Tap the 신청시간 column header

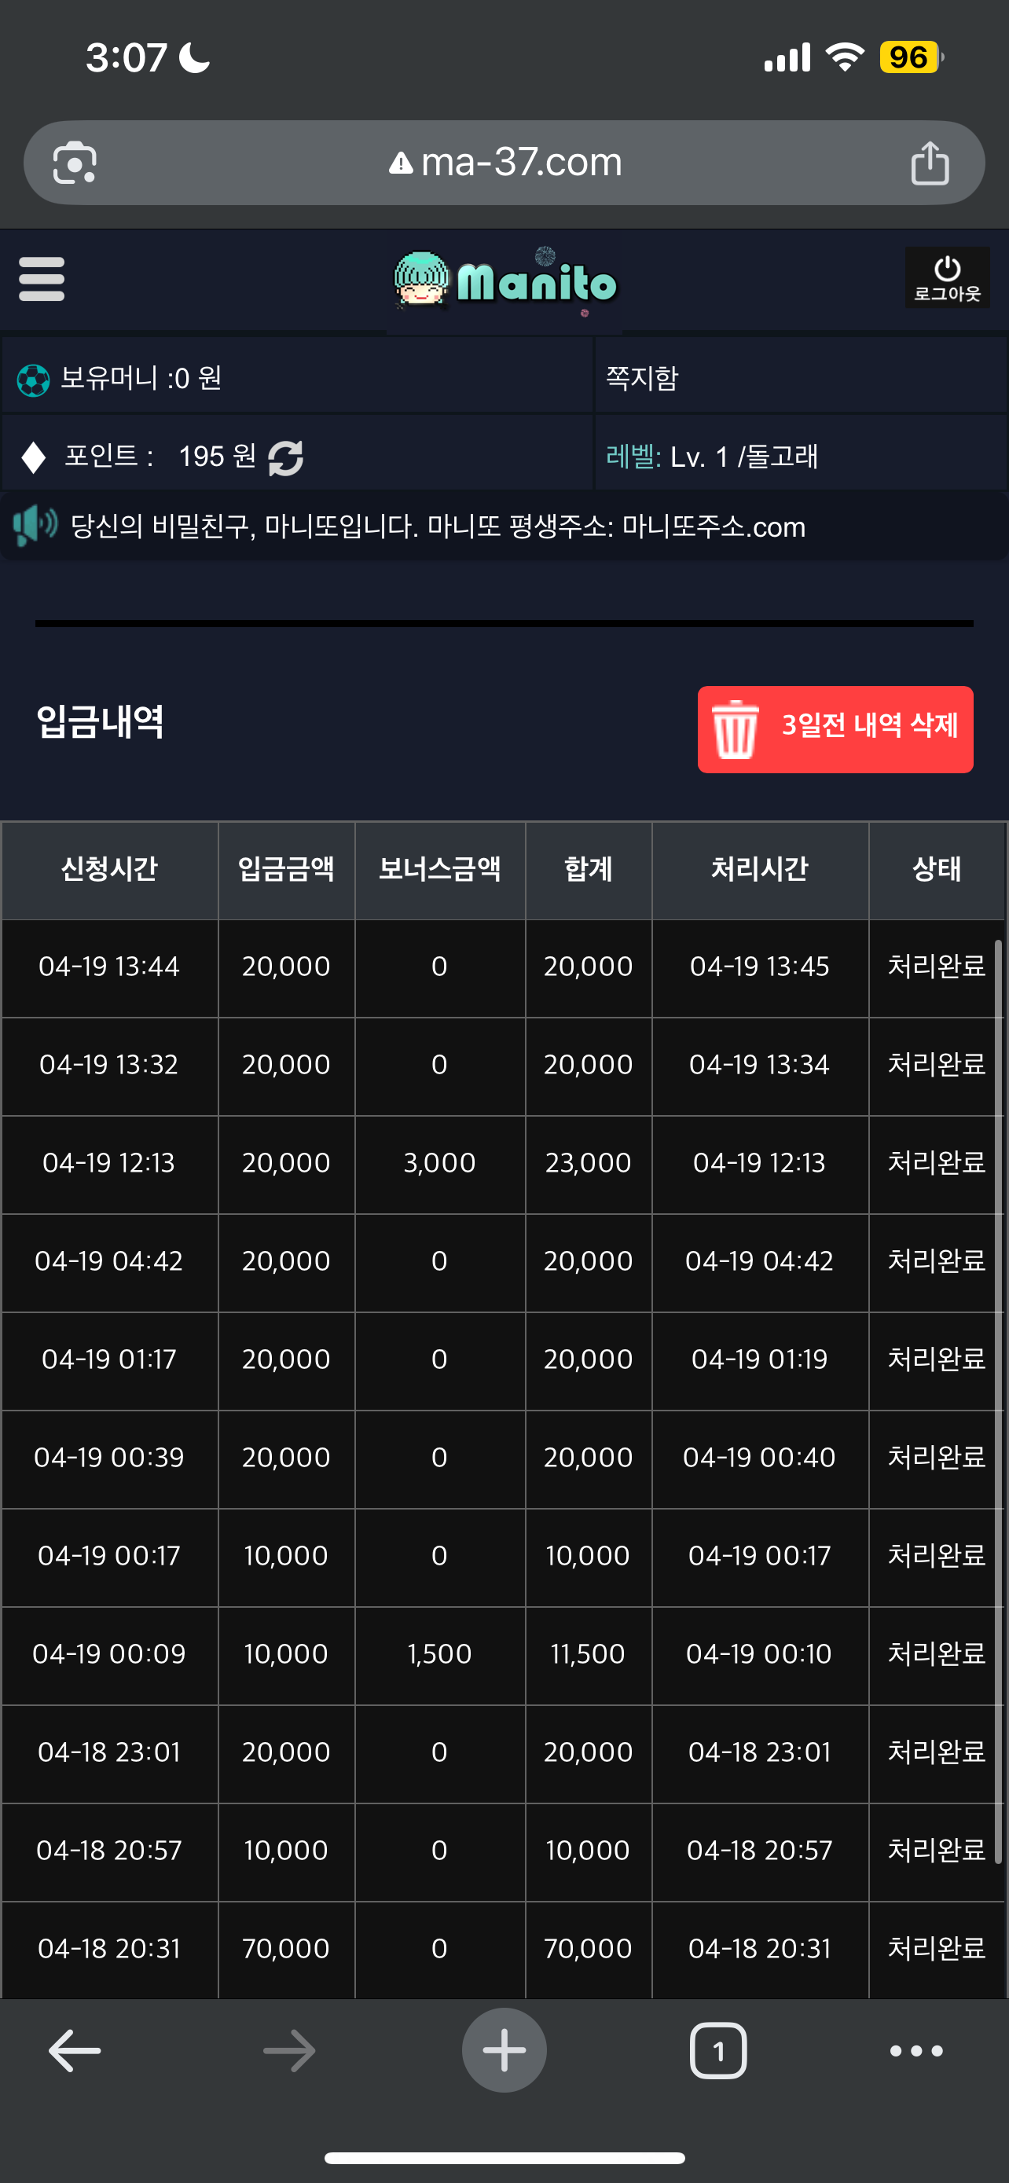pos(109,869)
